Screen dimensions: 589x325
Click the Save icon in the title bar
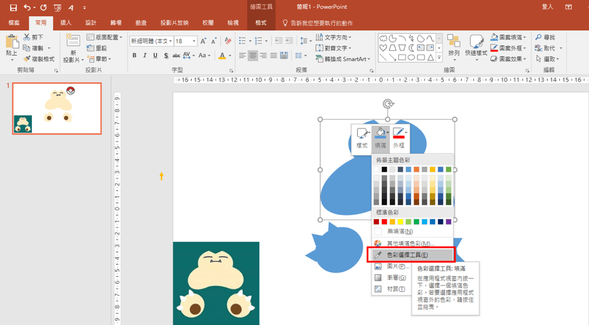point(13,7)
